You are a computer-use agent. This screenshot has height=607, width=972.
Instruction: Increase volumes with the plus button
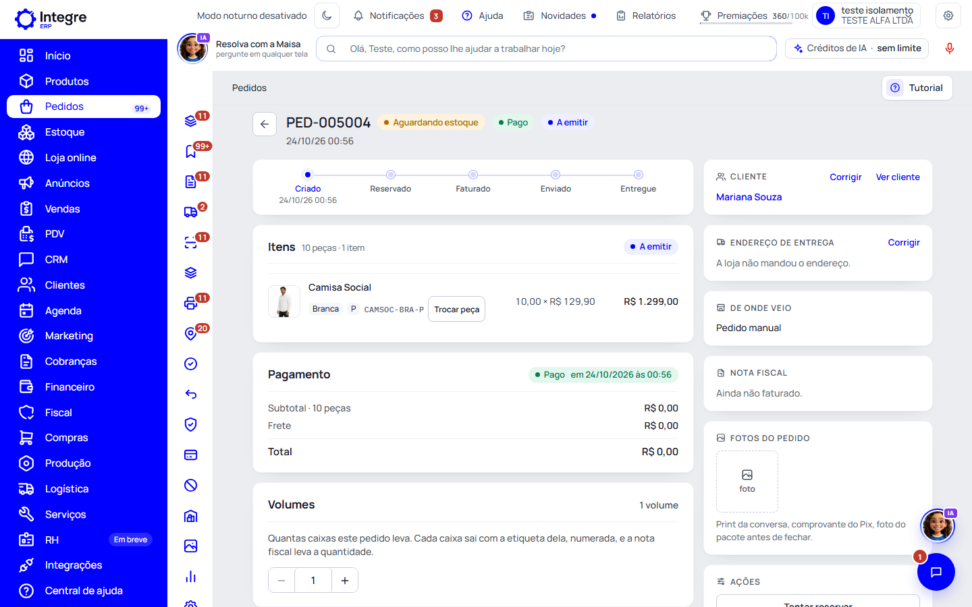pos(345,581)
